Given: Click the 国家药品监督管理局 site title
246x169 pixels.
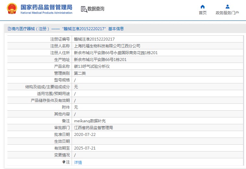Looking at the screenshot, I should 46,7.
